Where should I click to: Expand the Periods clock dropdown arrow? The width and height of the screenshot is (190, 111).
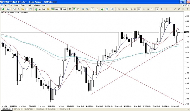pos(109,9)
